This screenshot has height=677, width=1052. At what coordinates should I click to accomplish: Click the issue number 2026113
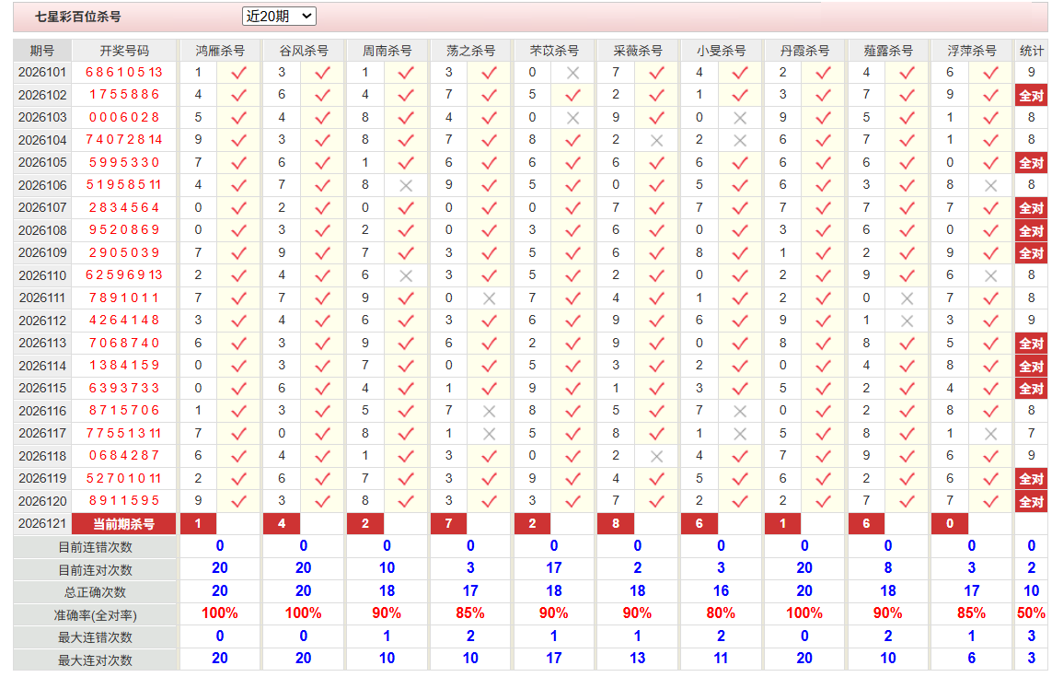point(42,344)
